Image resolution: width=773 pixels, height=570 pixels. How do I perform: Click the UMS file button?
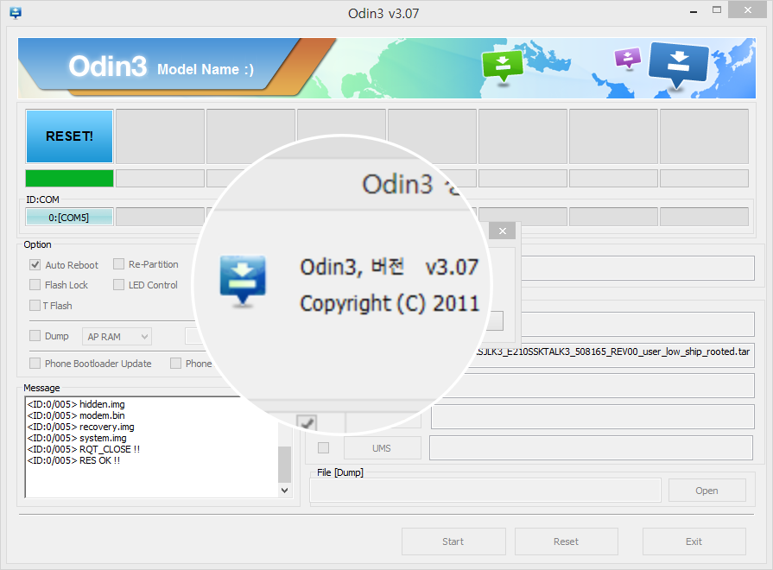(x=382, y=448)
